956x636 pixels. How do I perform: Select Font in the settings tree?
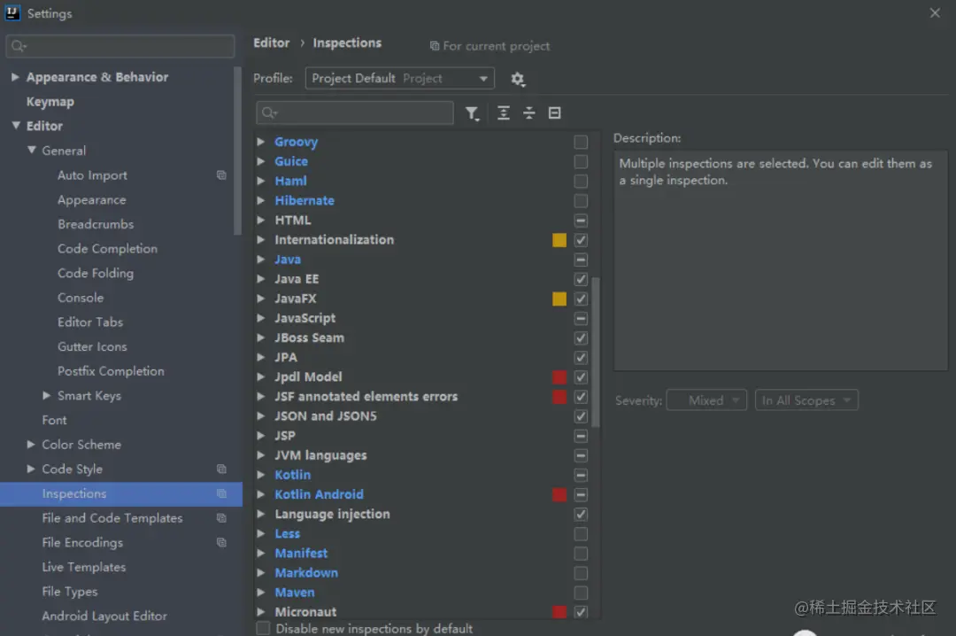[54, 420]
